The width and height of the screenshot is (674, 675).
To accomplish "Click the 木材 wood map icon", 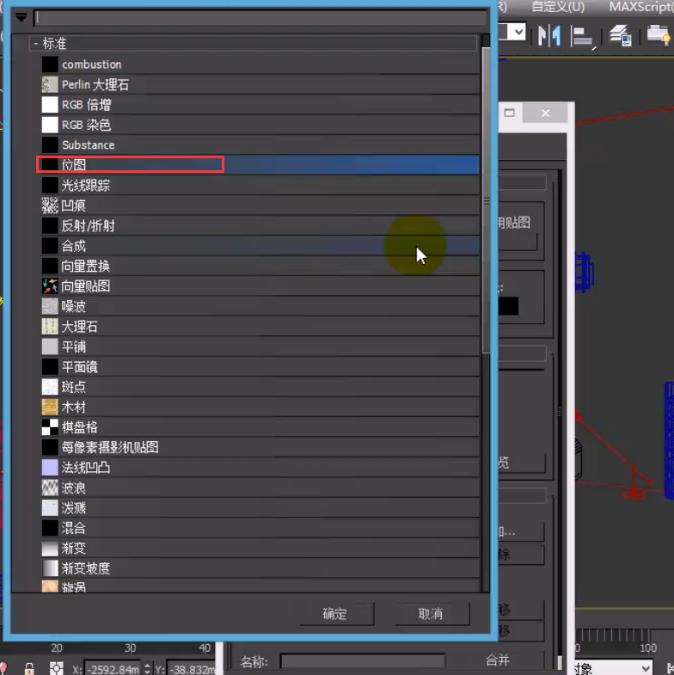I will pos(50,407).
